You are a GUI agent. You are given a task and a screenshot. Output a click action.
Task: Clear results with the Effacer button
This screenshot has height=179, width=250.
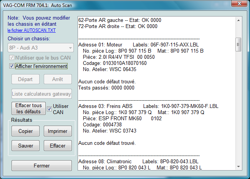click(58, 146)
